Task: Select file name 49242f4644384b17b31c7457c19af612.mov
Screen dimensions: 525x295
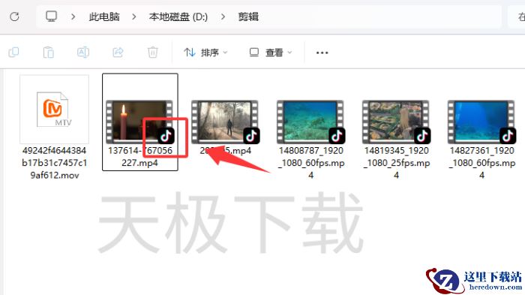Action: [x=54, y=163]
